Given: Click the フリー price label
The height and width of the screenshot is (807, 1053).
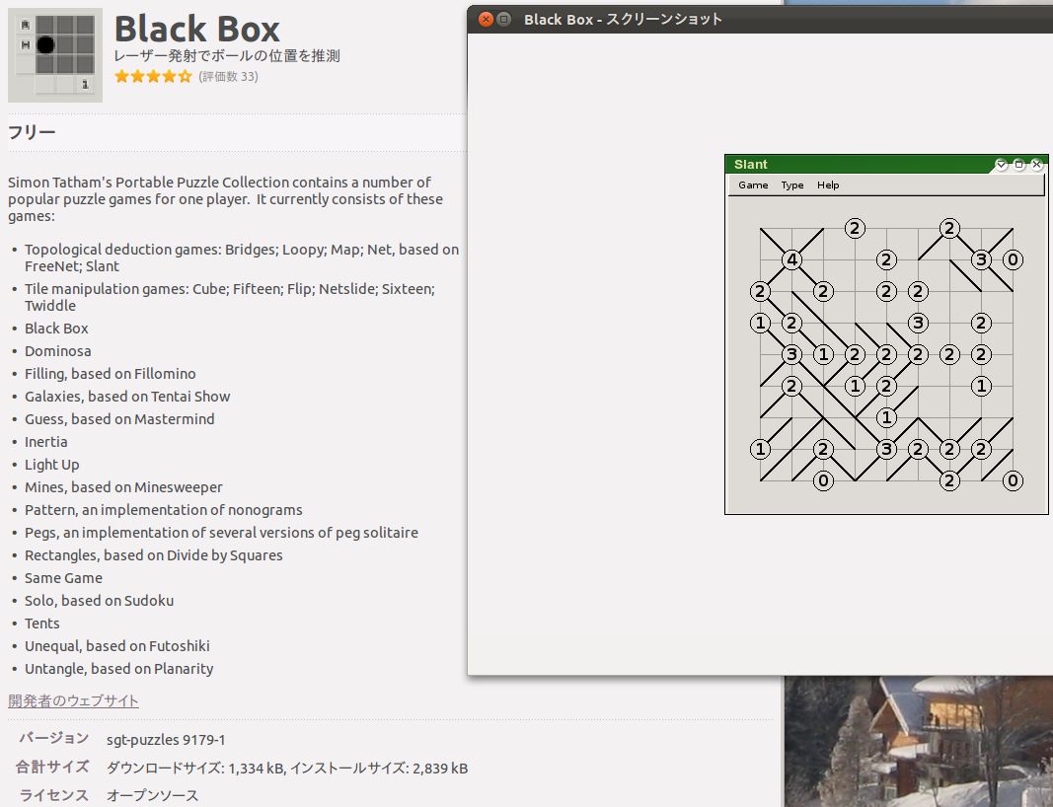Looking at the screenshot, I should (x=32, y=132).
